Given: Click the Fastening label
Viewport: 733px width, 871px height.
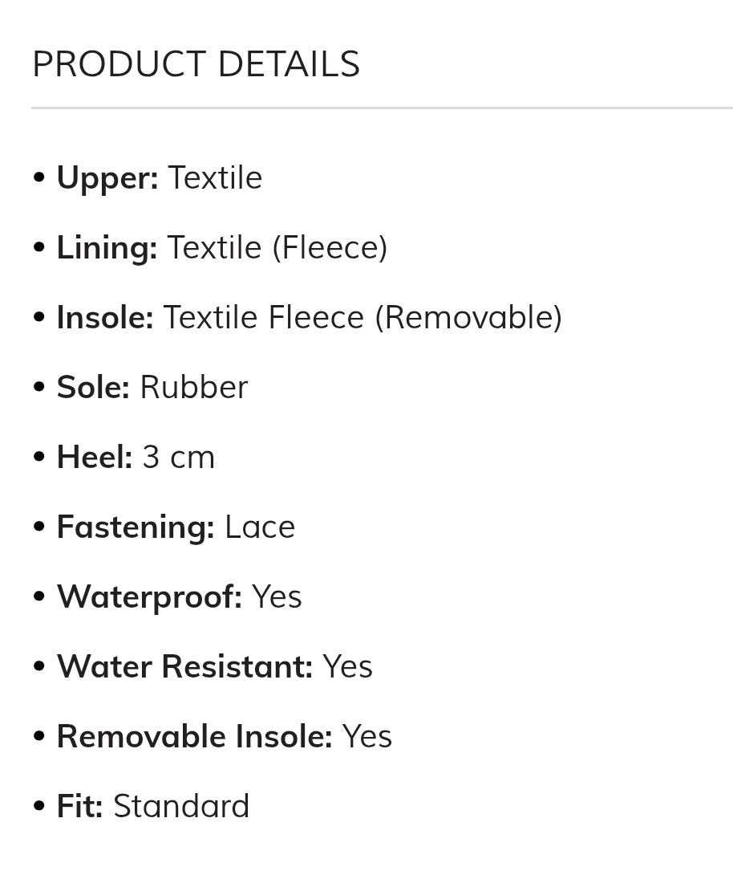Looking at the screenshot, I should coord(136,527).
